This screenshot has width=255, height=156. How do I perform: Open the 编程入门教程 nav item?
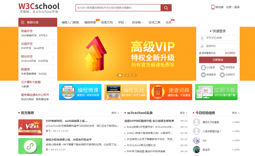pos(70,22)
